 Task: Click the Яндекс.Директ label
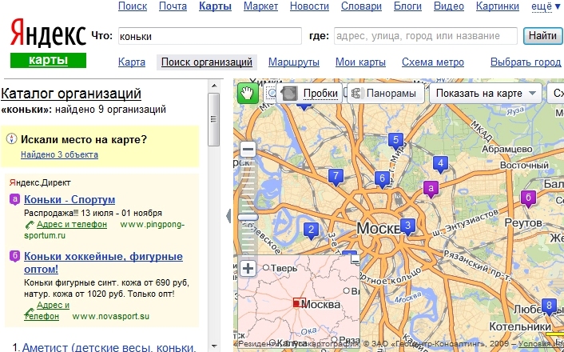coord(40,182)
